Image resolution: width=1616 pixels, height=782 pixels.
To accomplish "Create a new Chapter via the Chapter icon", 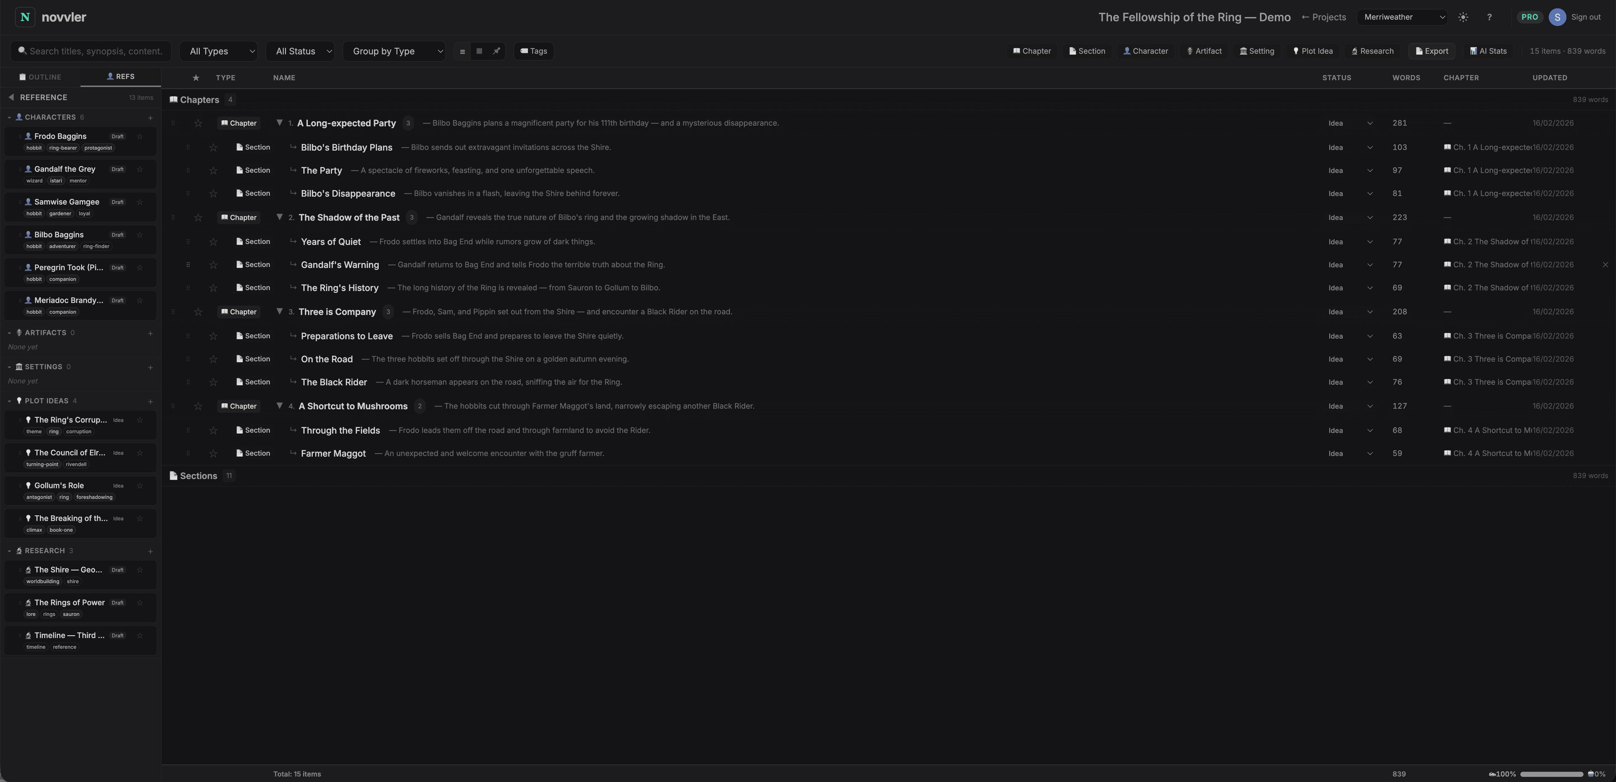I will 1031,51.
